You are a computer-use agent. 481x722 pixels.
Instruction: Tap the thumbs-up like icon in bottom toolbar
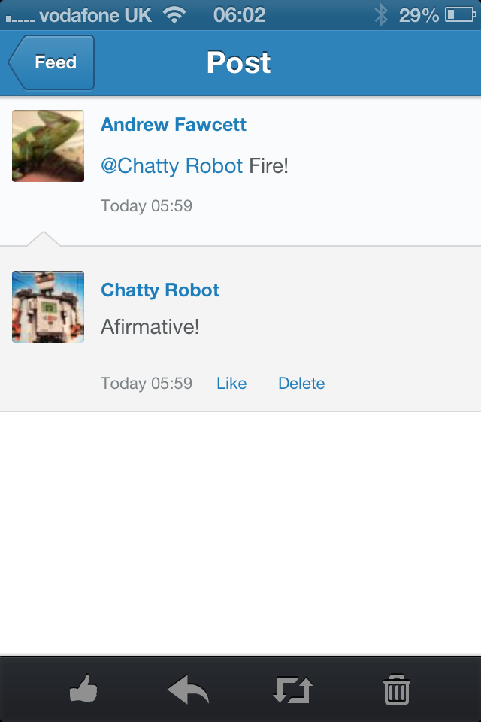coord(83,688)
